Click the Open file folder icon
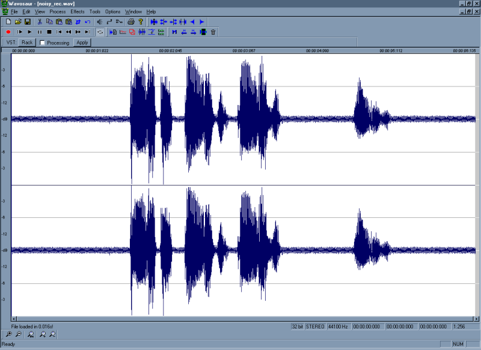The image size is (481, 350). [x=18, y=22]
